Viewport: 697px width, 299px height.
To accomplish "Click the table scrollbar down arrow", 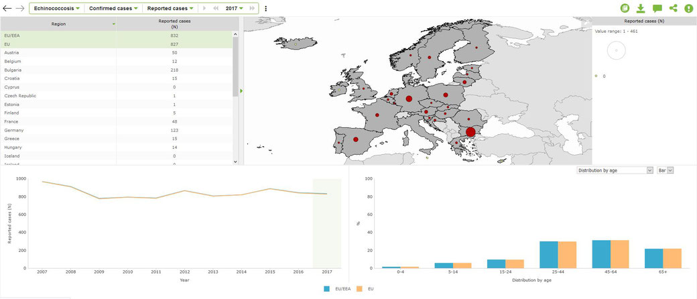I will coord(236,162).
